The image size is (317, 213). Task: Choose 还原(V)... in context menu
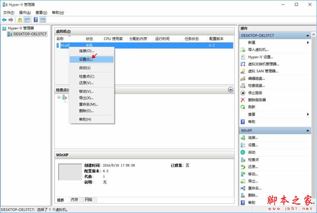click(92, 83)
